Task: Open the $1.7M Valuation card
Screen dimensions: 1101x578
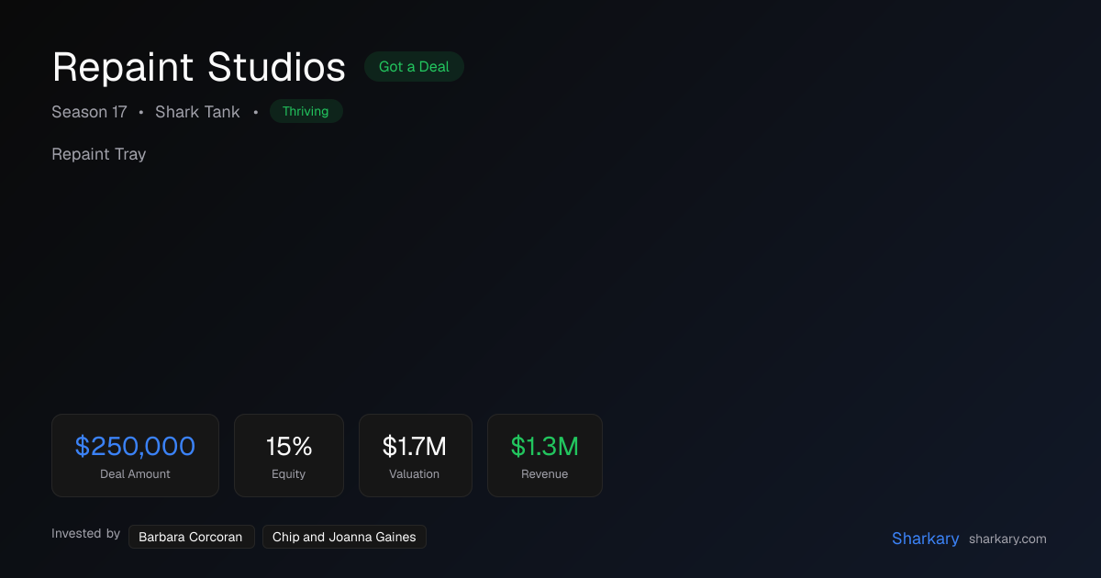Action: click(415, 455)
